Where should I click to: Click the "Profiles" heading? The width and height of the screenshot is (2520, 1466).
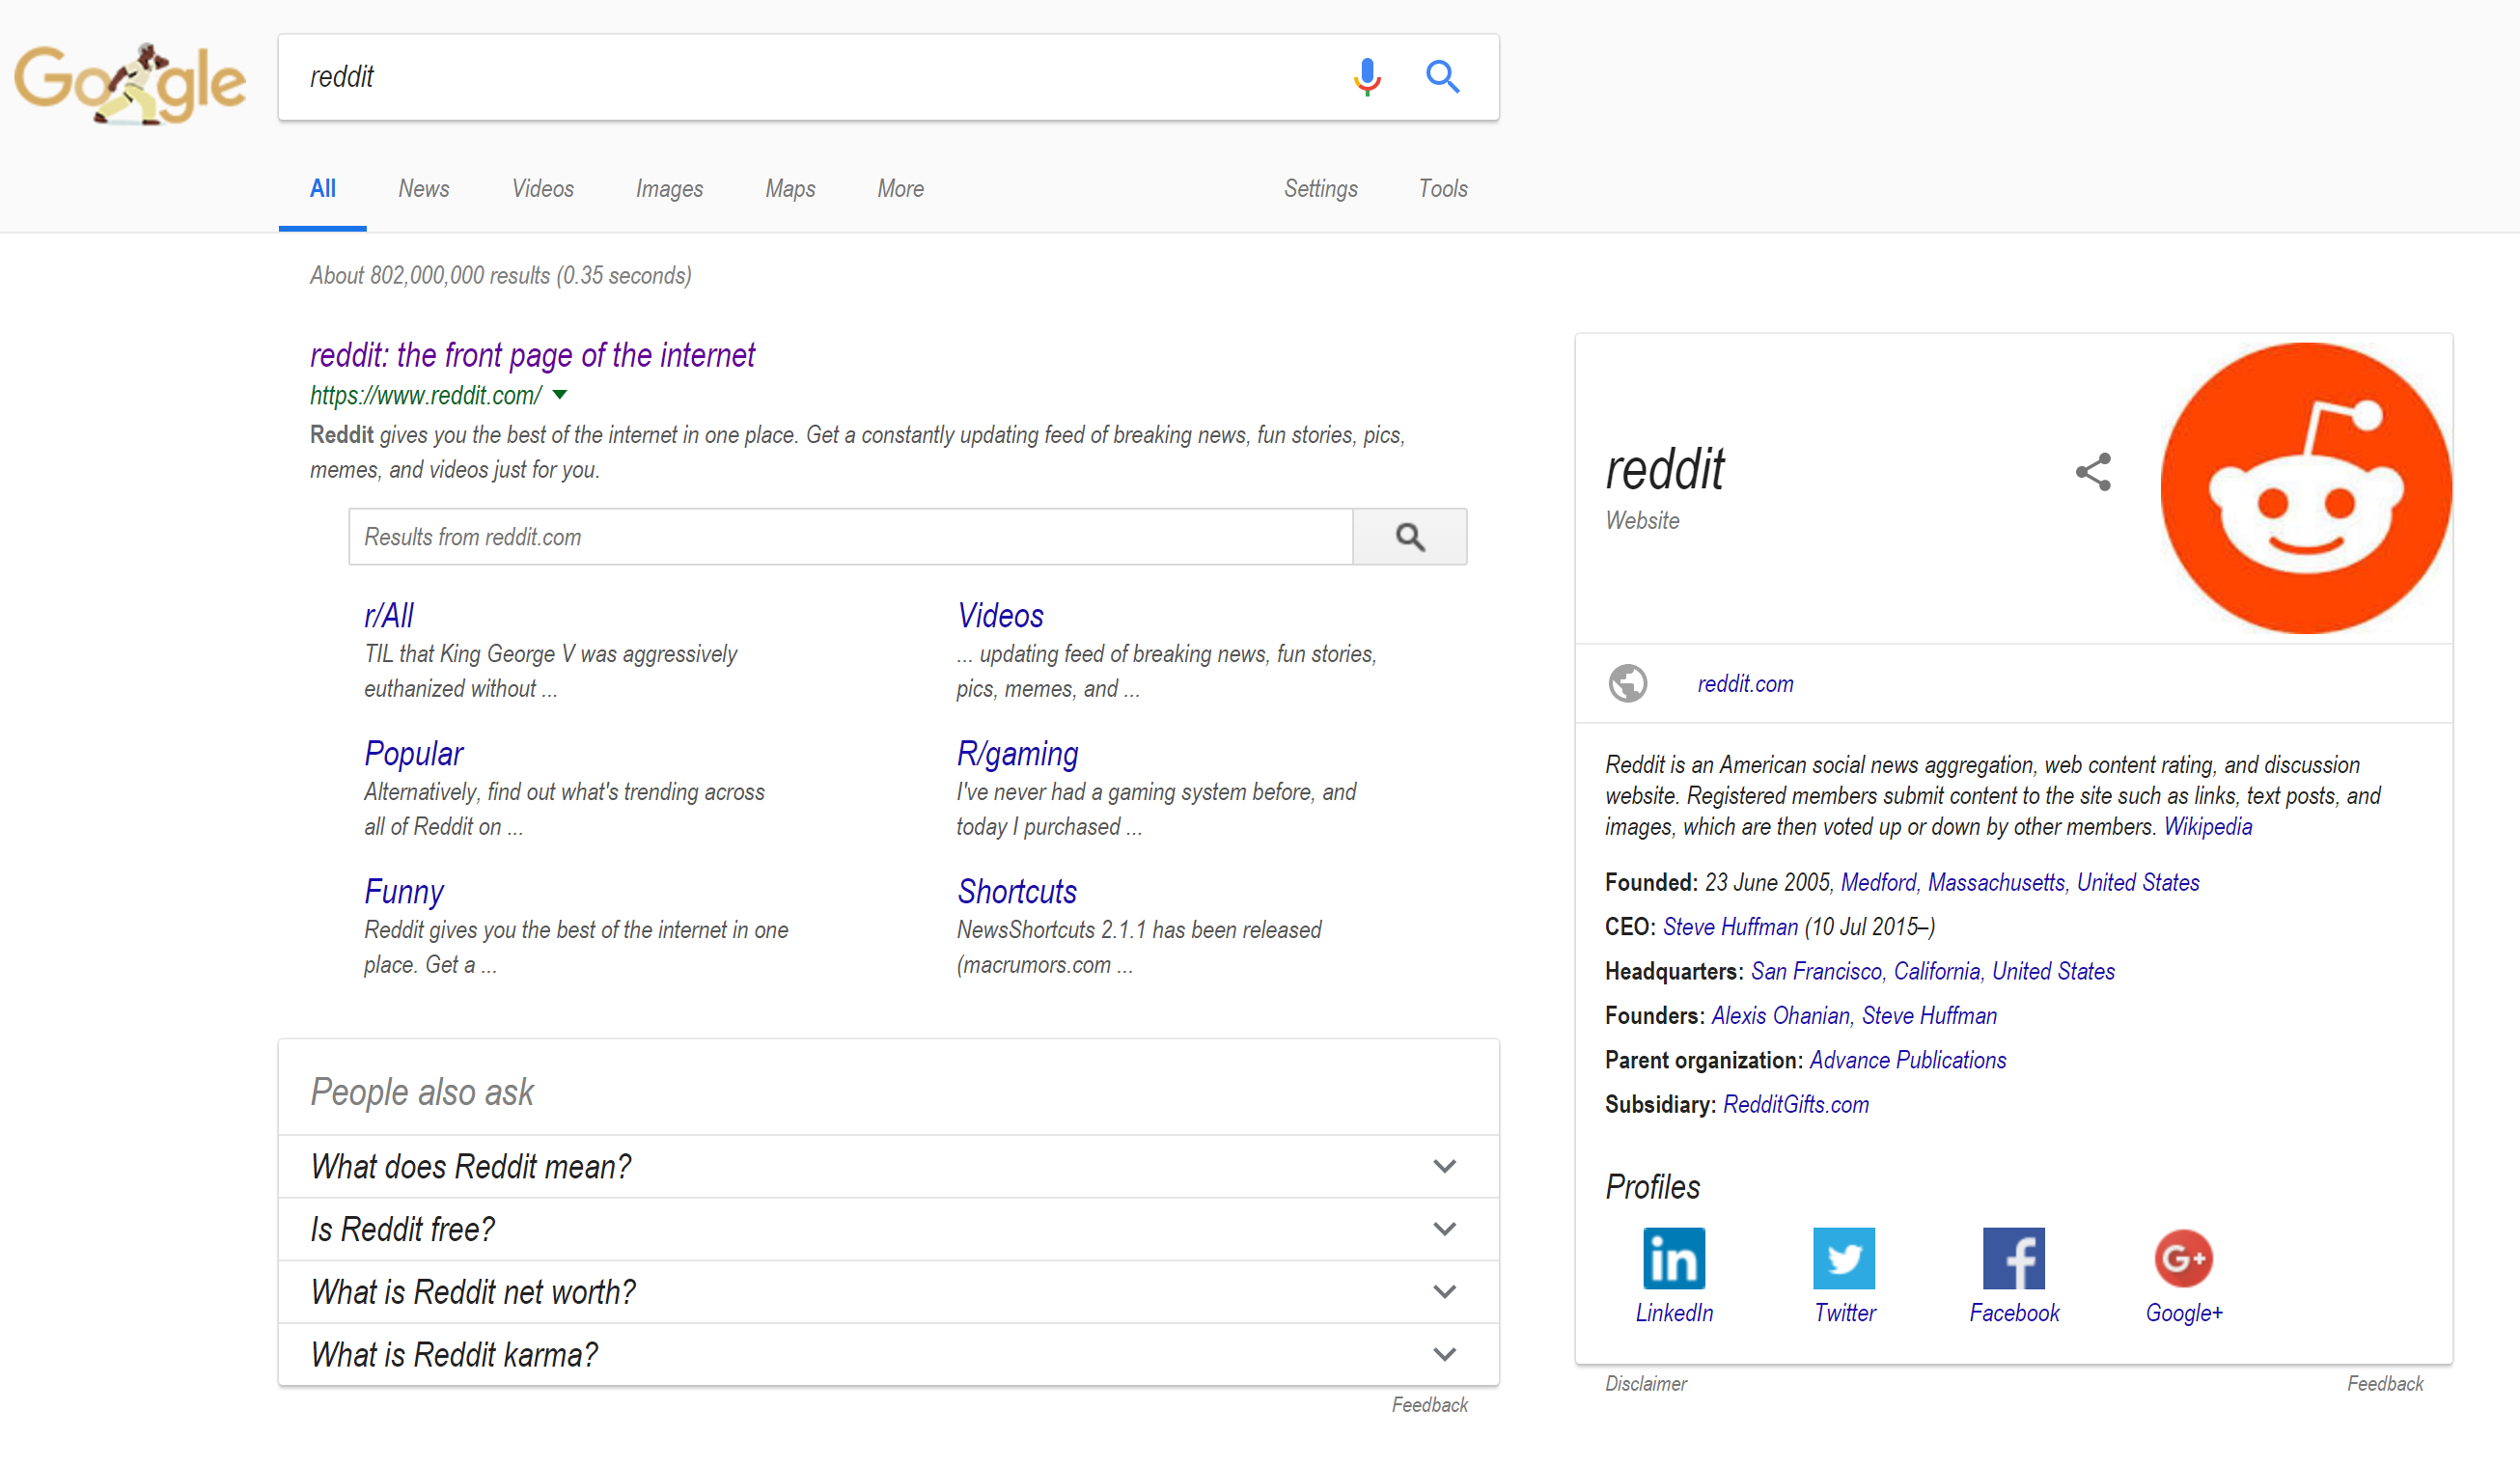pos(1652,1187)
